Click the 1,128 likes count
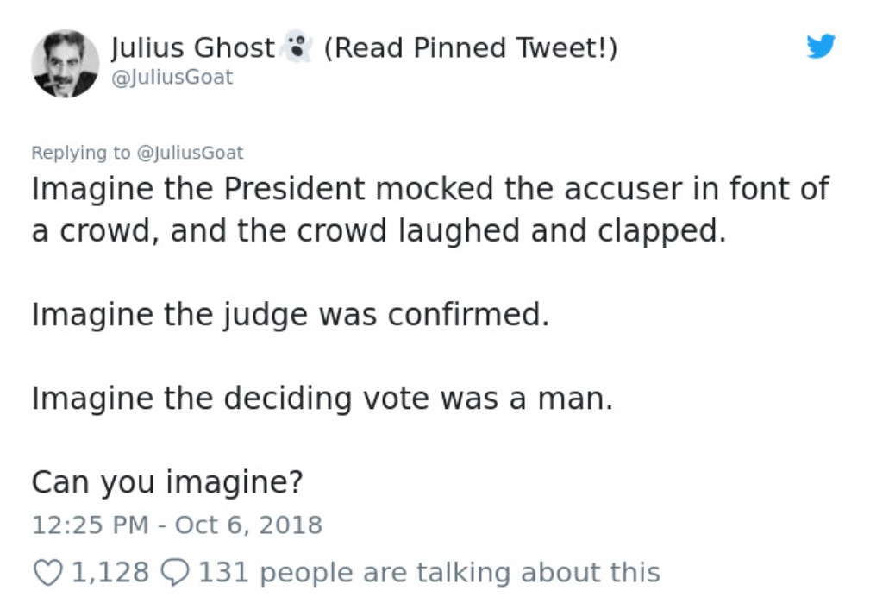Screen dimensions: 870x616 (110, 572)
